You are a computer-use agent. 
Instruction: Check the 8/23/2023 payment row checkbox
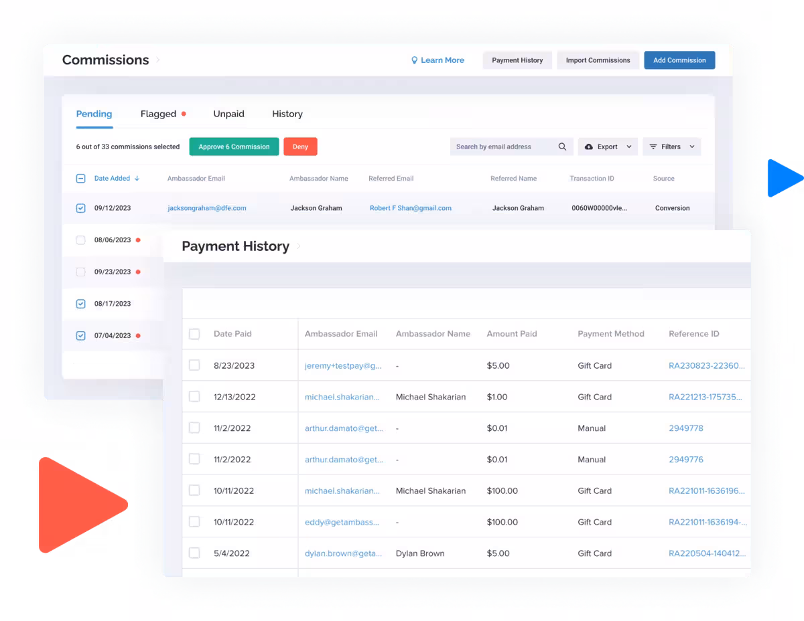(x=194, y=365)
